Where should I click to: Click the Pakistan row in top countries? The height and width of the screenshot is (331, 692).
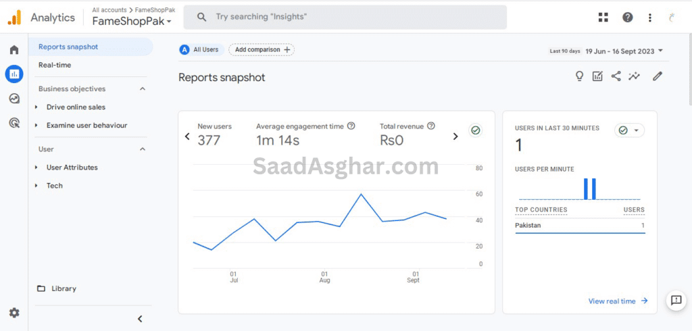tap(580, 226)
